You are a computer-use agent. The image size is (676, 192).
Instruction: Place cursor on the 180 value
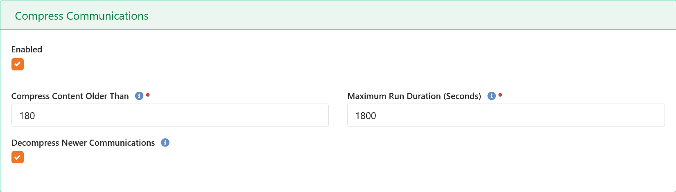pos(27,116)
